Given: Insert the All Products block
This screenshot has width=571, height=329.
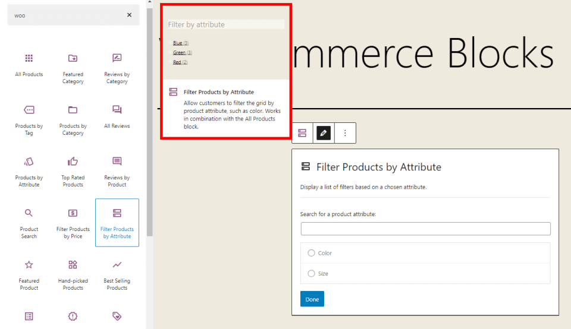Looking at the screenshot, I should 29,65.
